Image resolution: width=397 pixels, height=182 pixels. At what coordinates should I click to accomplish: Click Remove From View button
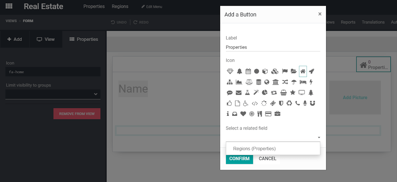pyautogui.click(x=77, y=114)
